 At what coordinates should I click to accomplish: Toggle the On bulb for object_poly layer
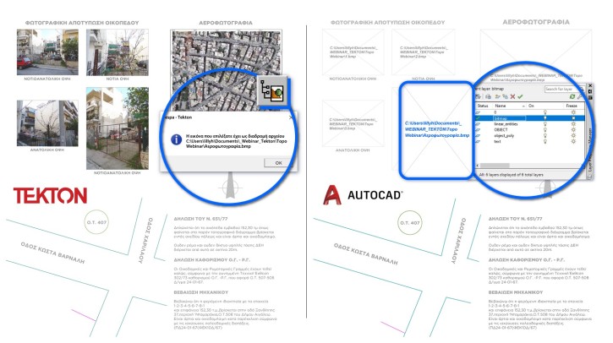point(545,135)
